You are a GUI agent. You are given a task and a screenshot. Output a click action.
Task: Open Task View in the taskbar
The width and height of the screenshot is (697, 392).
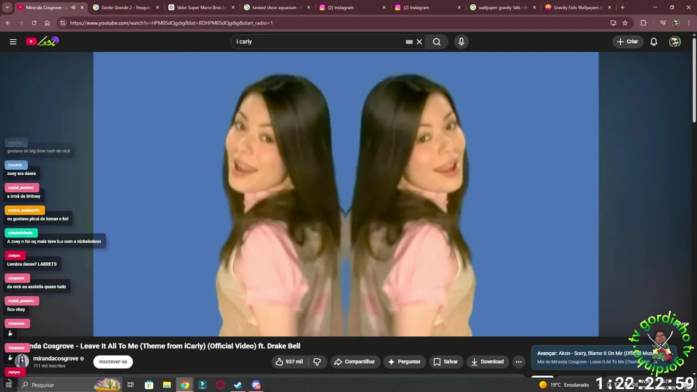[131, 385]
